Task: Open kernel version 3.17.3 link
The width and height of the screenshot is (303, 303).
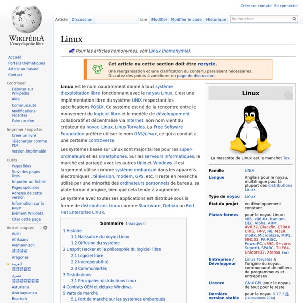Action: click(278, 294)
